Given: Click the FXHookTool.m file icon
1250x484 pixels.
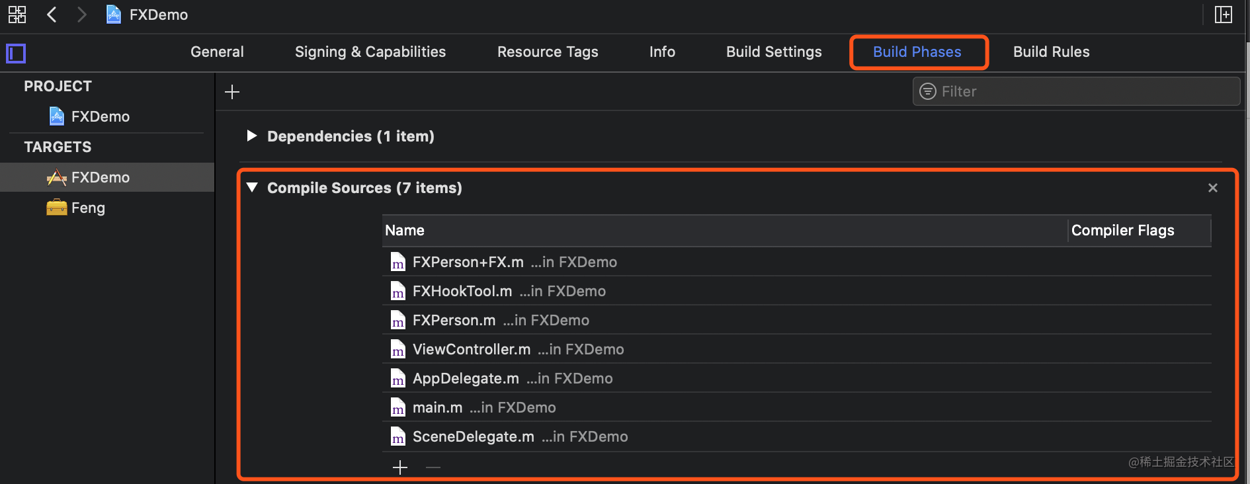Looking at the screenshot, I should [x=397, y=291].
